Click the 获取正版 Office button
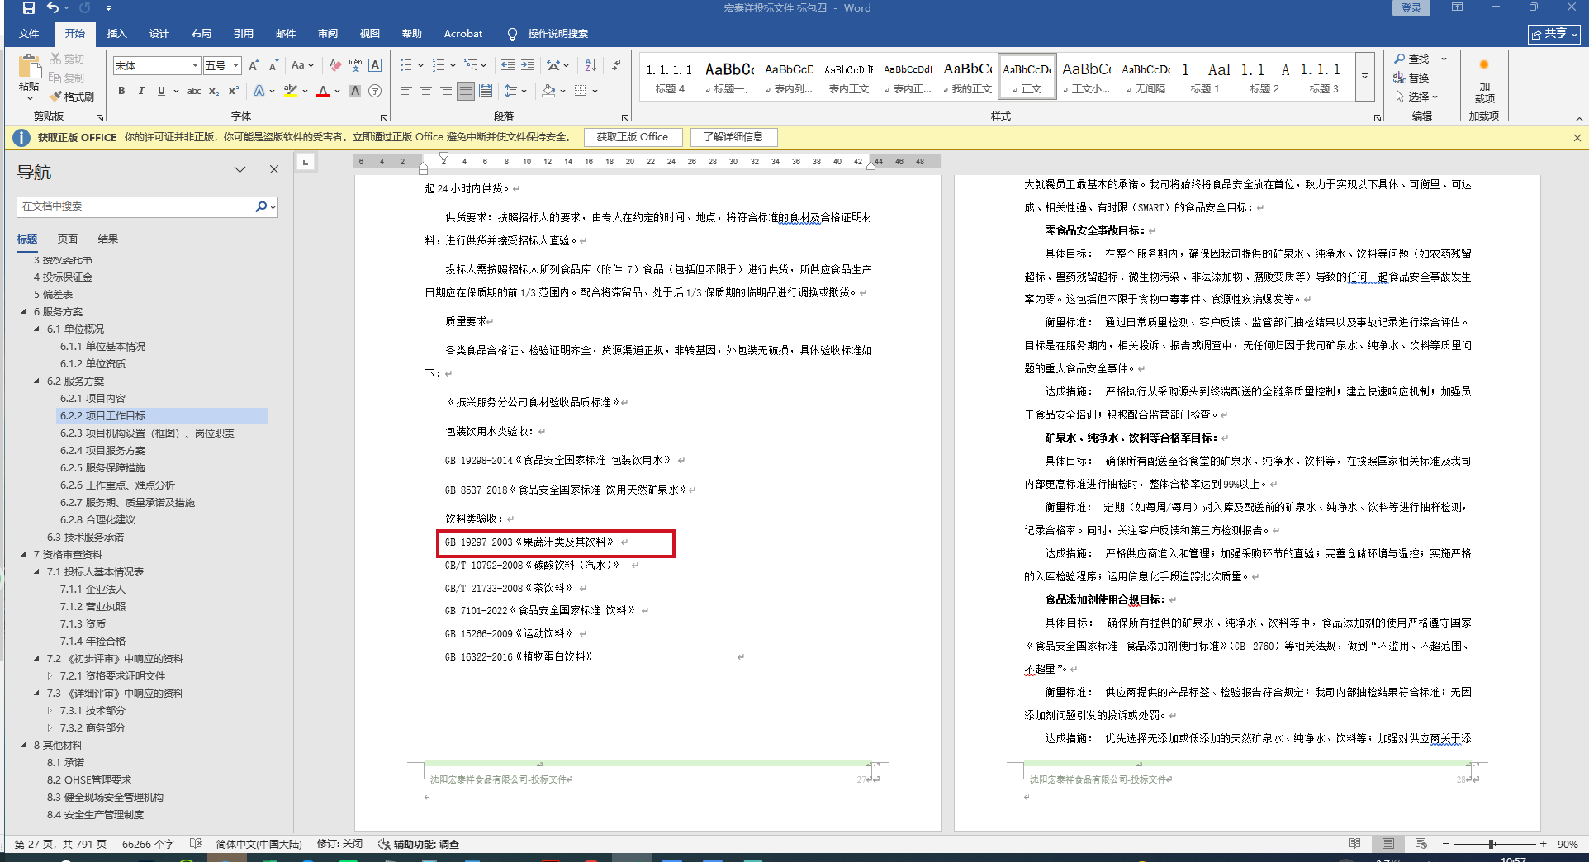Viewport: 1589px width, 862px height. click(633, 137)
